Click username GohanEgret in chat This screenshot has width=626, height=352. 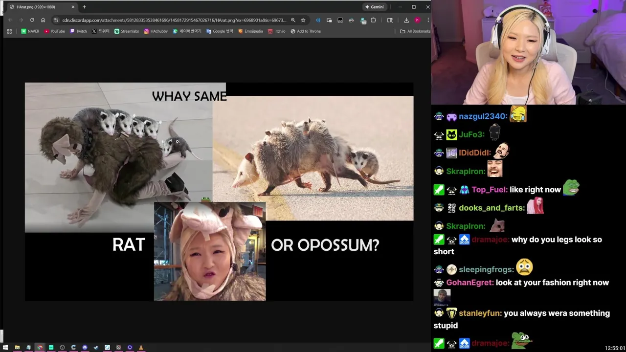469,283
